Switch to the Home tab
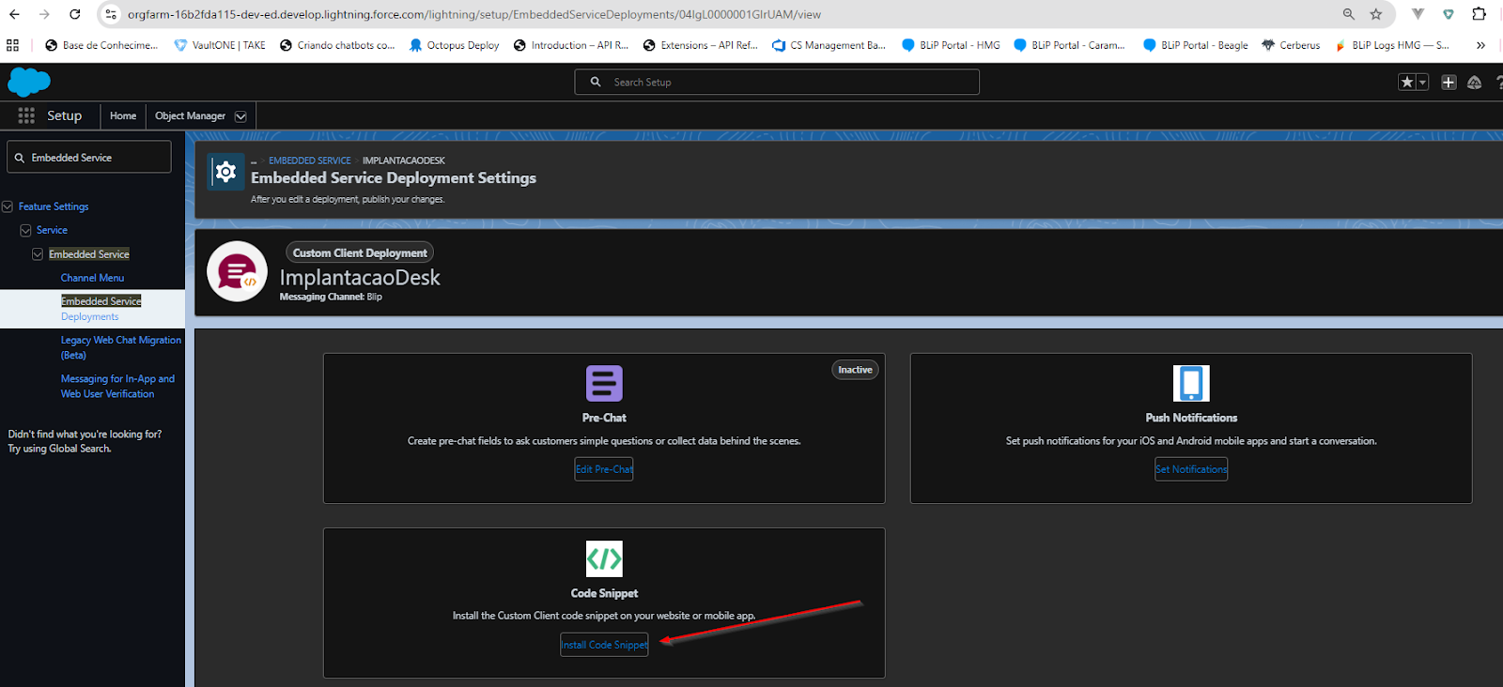Screen dimensions: 1503x687 pos(123,116)
